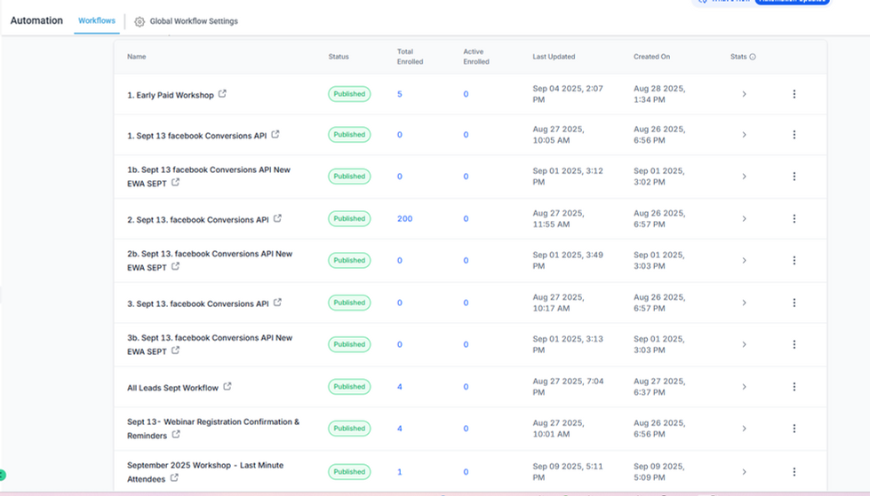Open three-dot menu for 3. Sept 13. facebook Conversions API
Image resolution: width=870 pixels, height=496 pixels.
794,303
